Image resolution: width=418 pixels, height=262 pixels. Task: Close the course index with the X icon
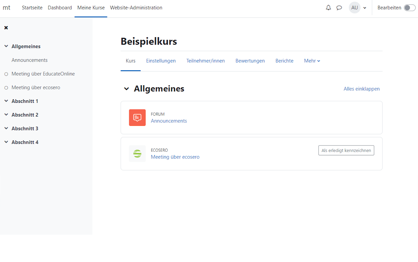click(6, 28)
